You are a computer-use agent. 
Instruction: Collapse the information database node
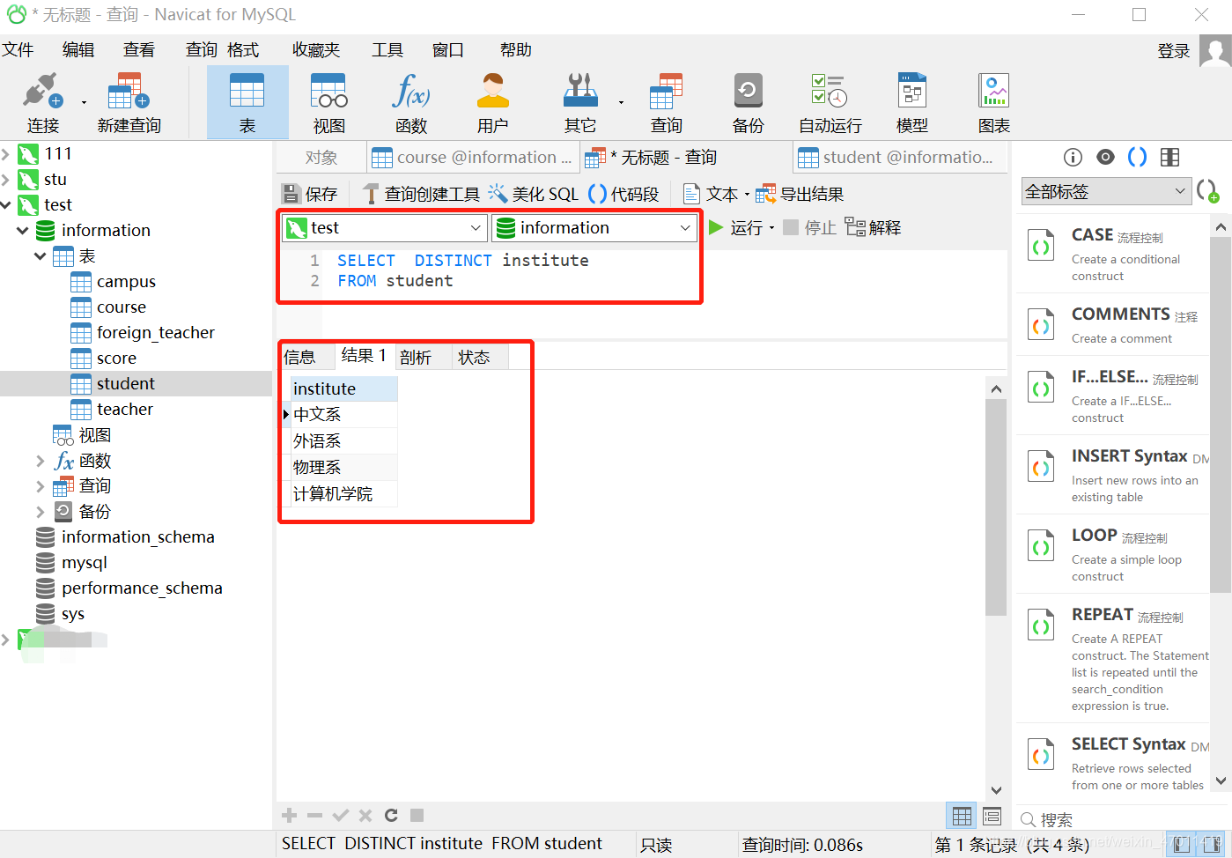[x=23, y=231]
